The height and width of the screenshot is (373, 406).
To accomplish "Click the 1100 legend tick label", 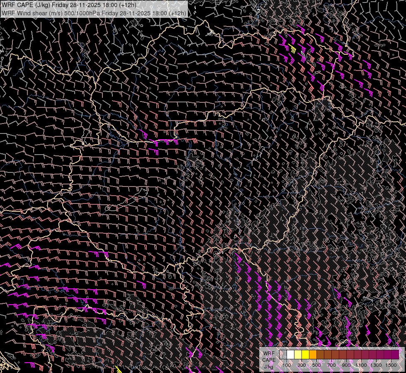I will coord(361,365).
